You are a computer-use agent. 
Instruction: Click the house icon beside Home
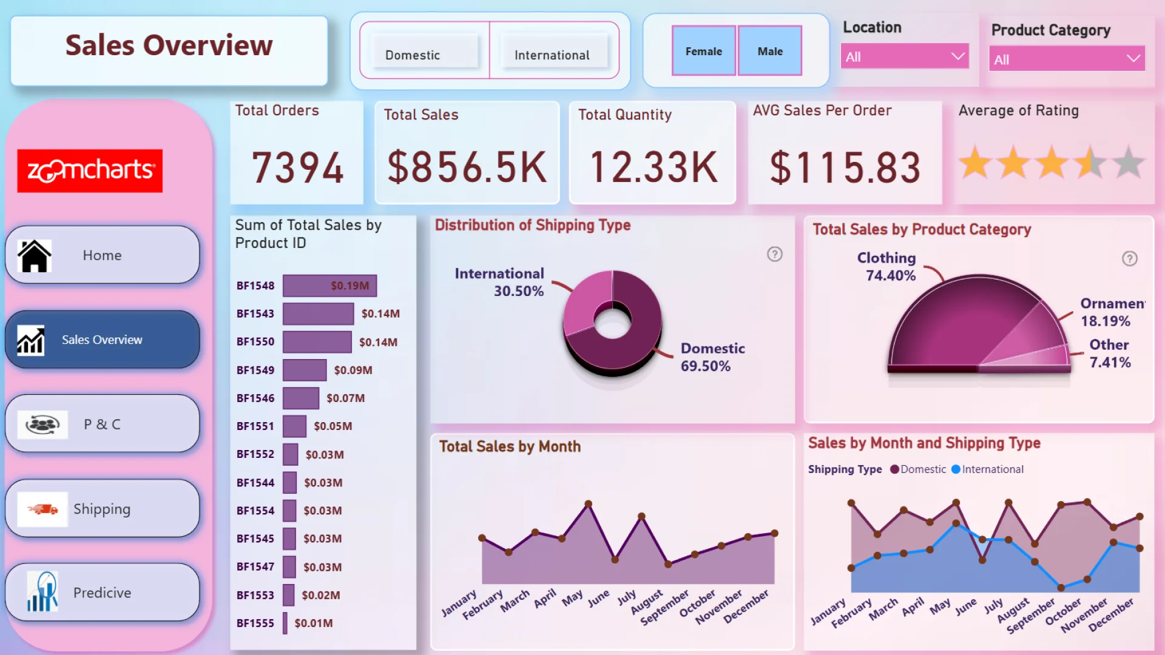point(35,255)
